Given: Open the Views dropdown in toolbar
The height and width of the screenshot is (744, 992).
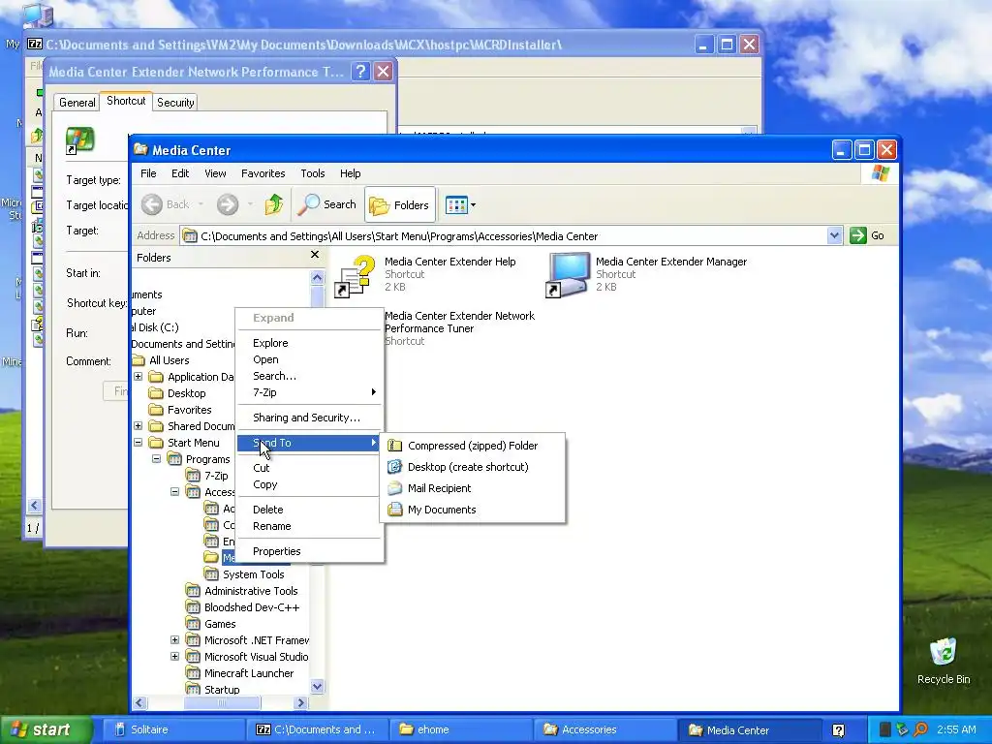Looking at the screenshot, I should [x=460, y=205].
